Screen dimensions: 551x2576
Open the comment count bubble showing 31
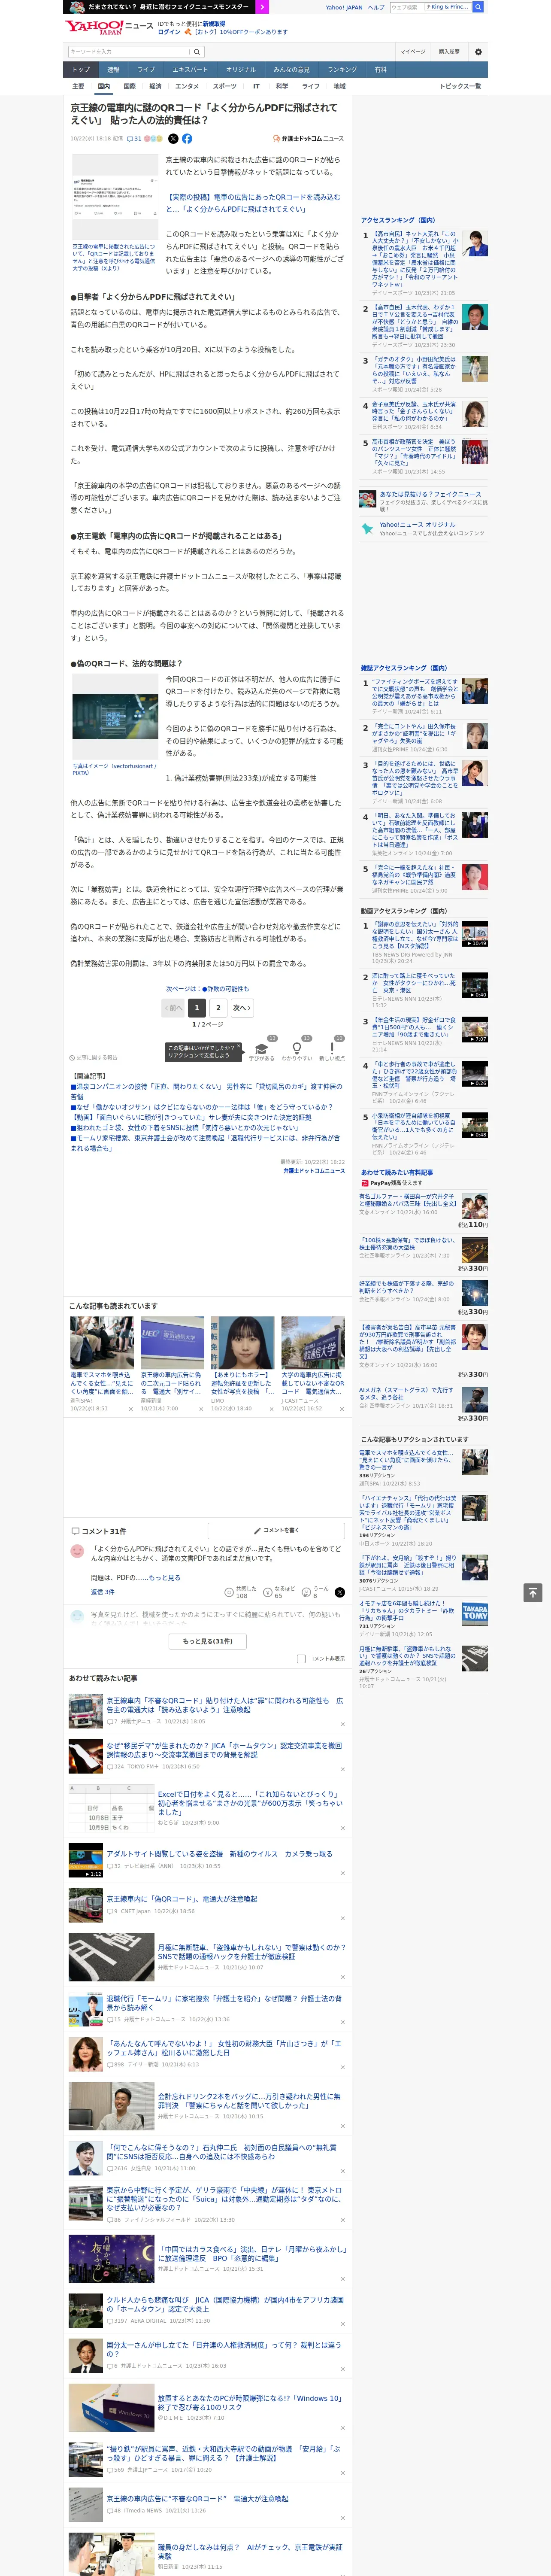pos(134,139)
